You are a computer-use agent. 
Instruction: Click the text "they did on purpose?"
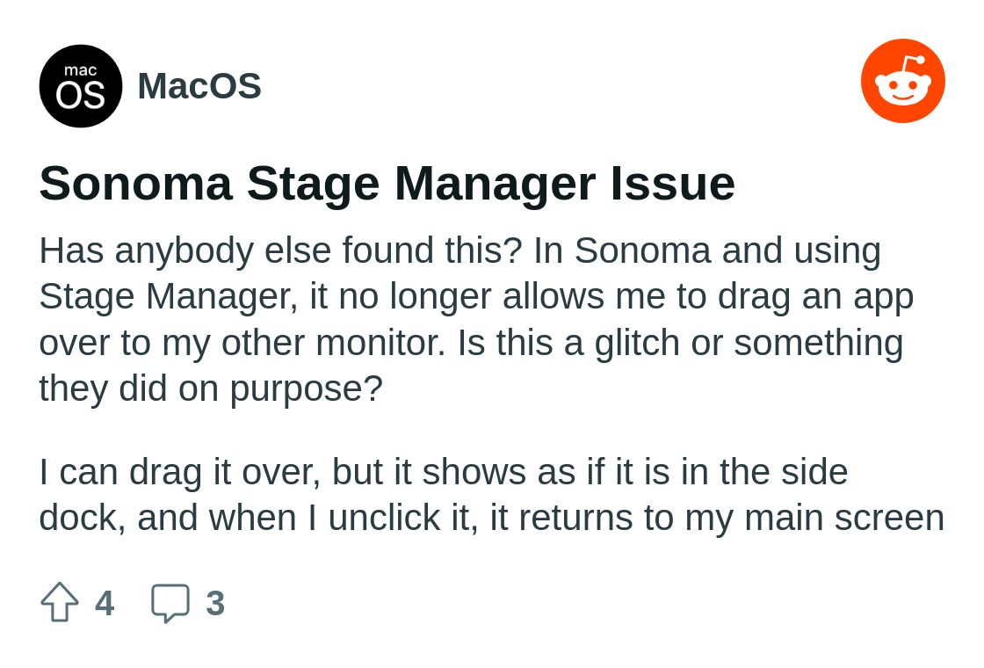[x=211, y=388]
